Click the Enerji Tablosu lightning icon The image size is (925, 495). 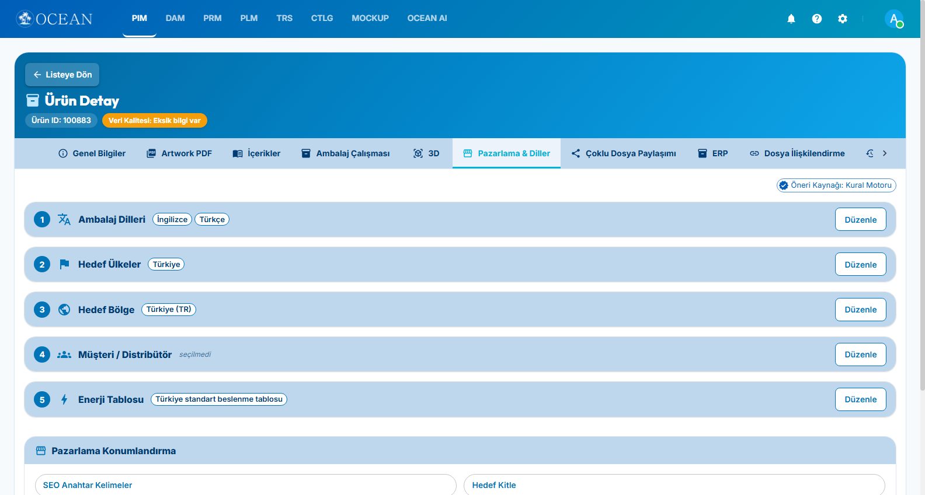pyautogui.click(x=64, y=399)
